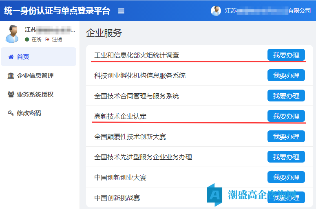Click the logout icon next to 注销
The width and height of the screenshot is (316, 209).
pyautogui.click(x=47, y=40)
